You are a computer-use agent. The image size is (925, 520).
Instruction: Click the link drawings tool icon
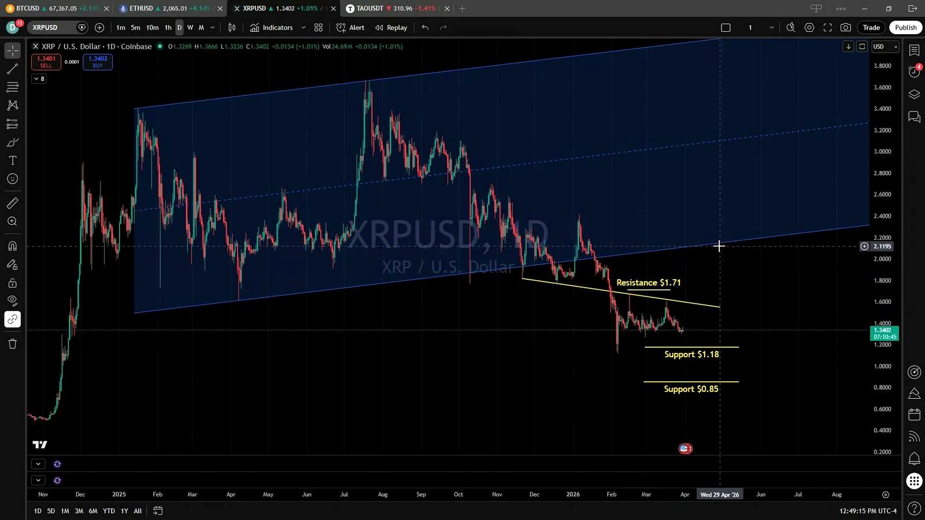(x=12, y=320)
